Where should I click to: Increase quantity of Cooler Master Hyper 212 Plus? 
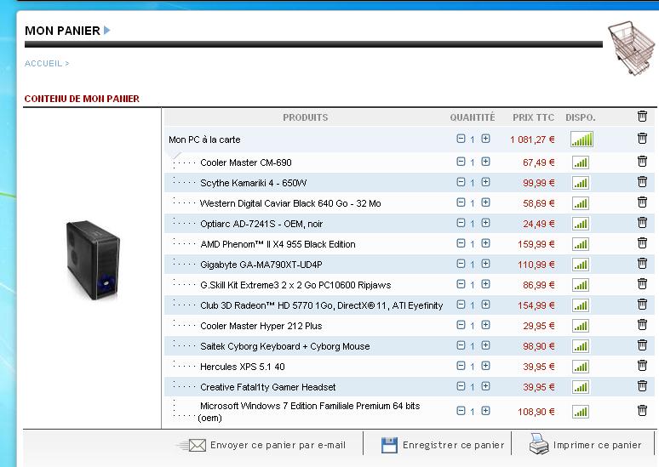pyautogui.click(x=485, y=325)
